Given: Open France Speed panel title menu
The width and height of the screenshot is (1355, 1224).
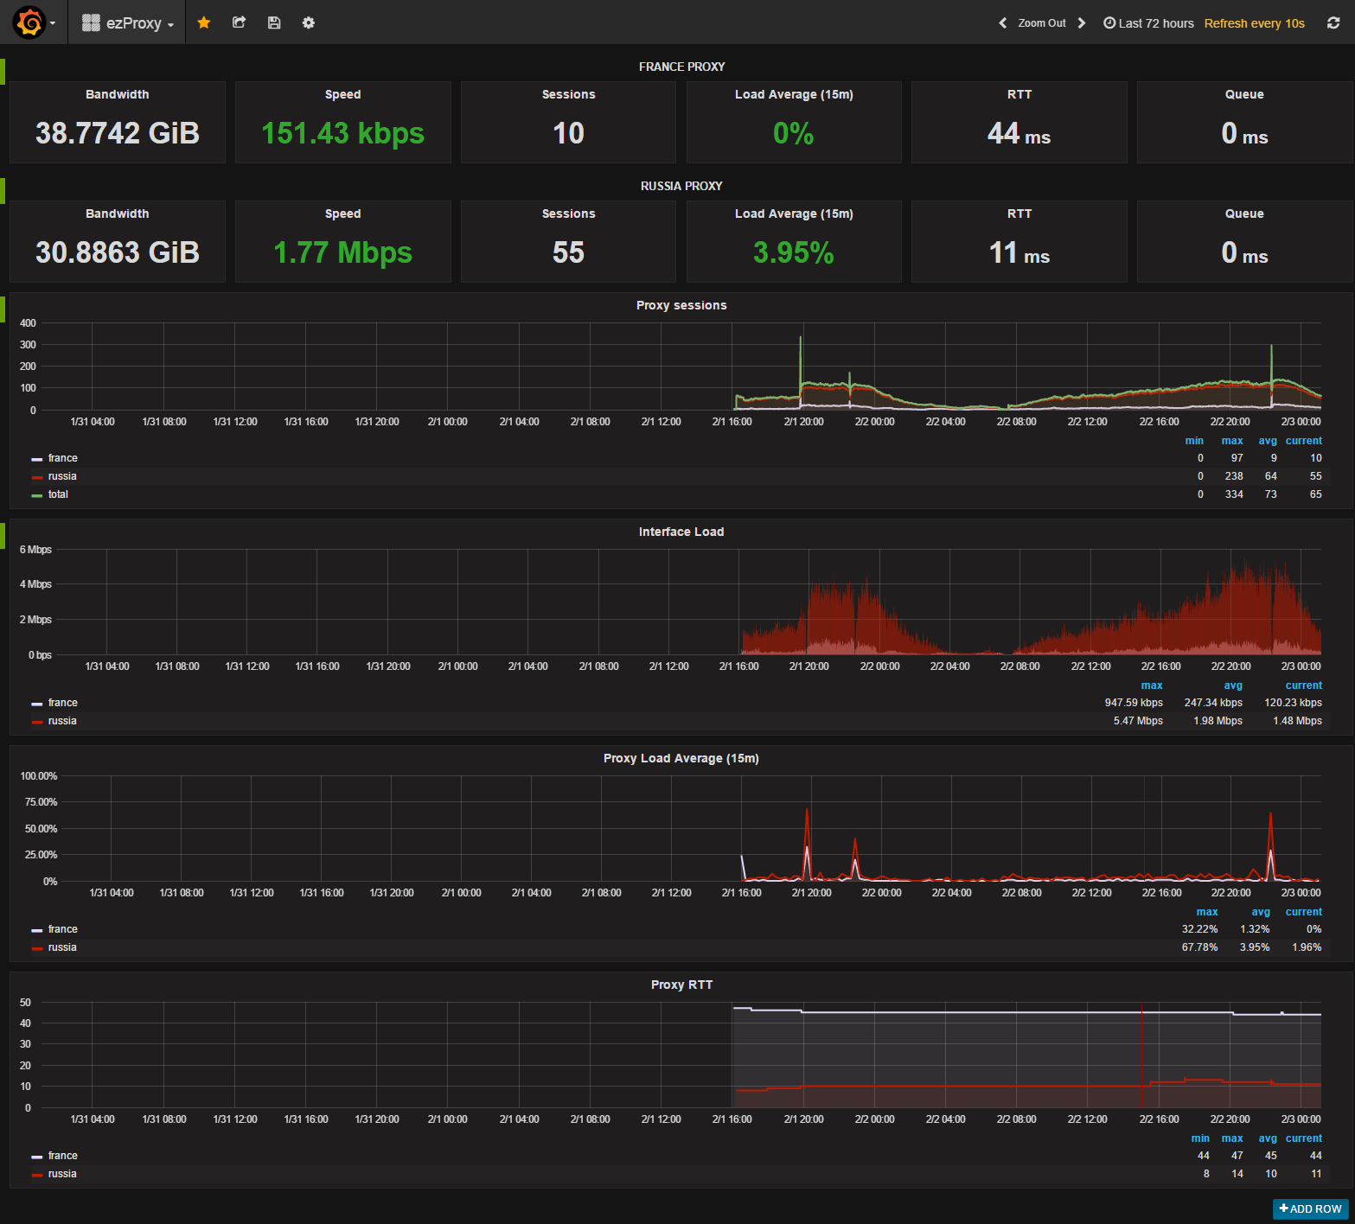Looking at the screenshot, I should coord(342,94).
